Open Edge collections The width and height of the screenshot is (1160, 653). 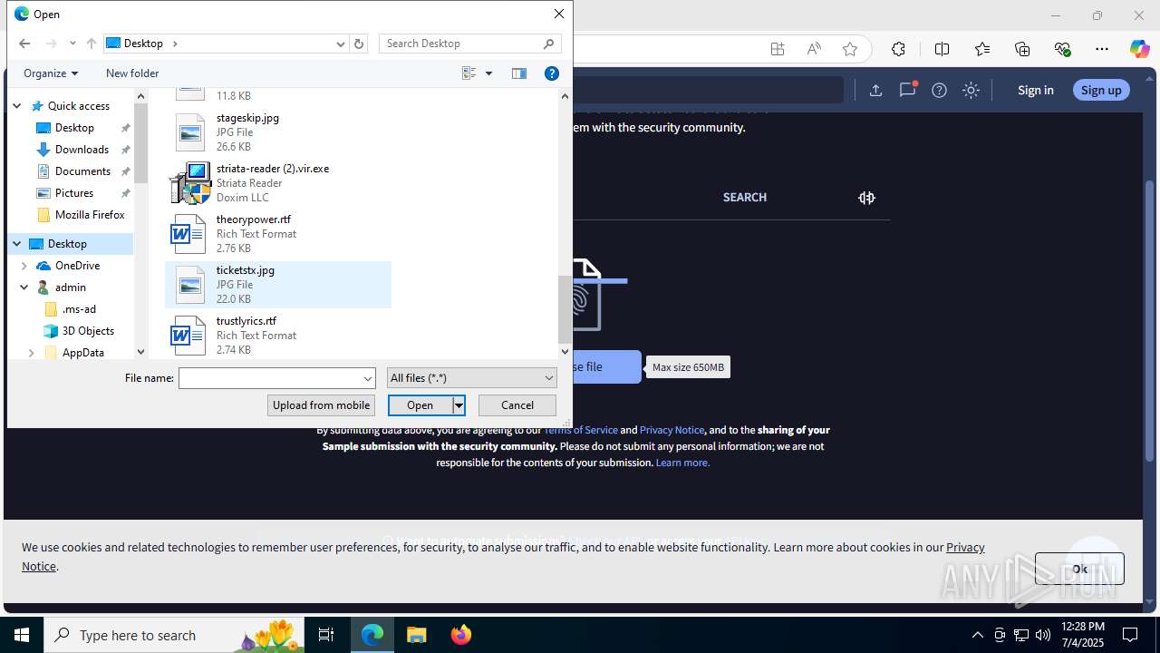pyautogui.click(x=1022, y=49)
